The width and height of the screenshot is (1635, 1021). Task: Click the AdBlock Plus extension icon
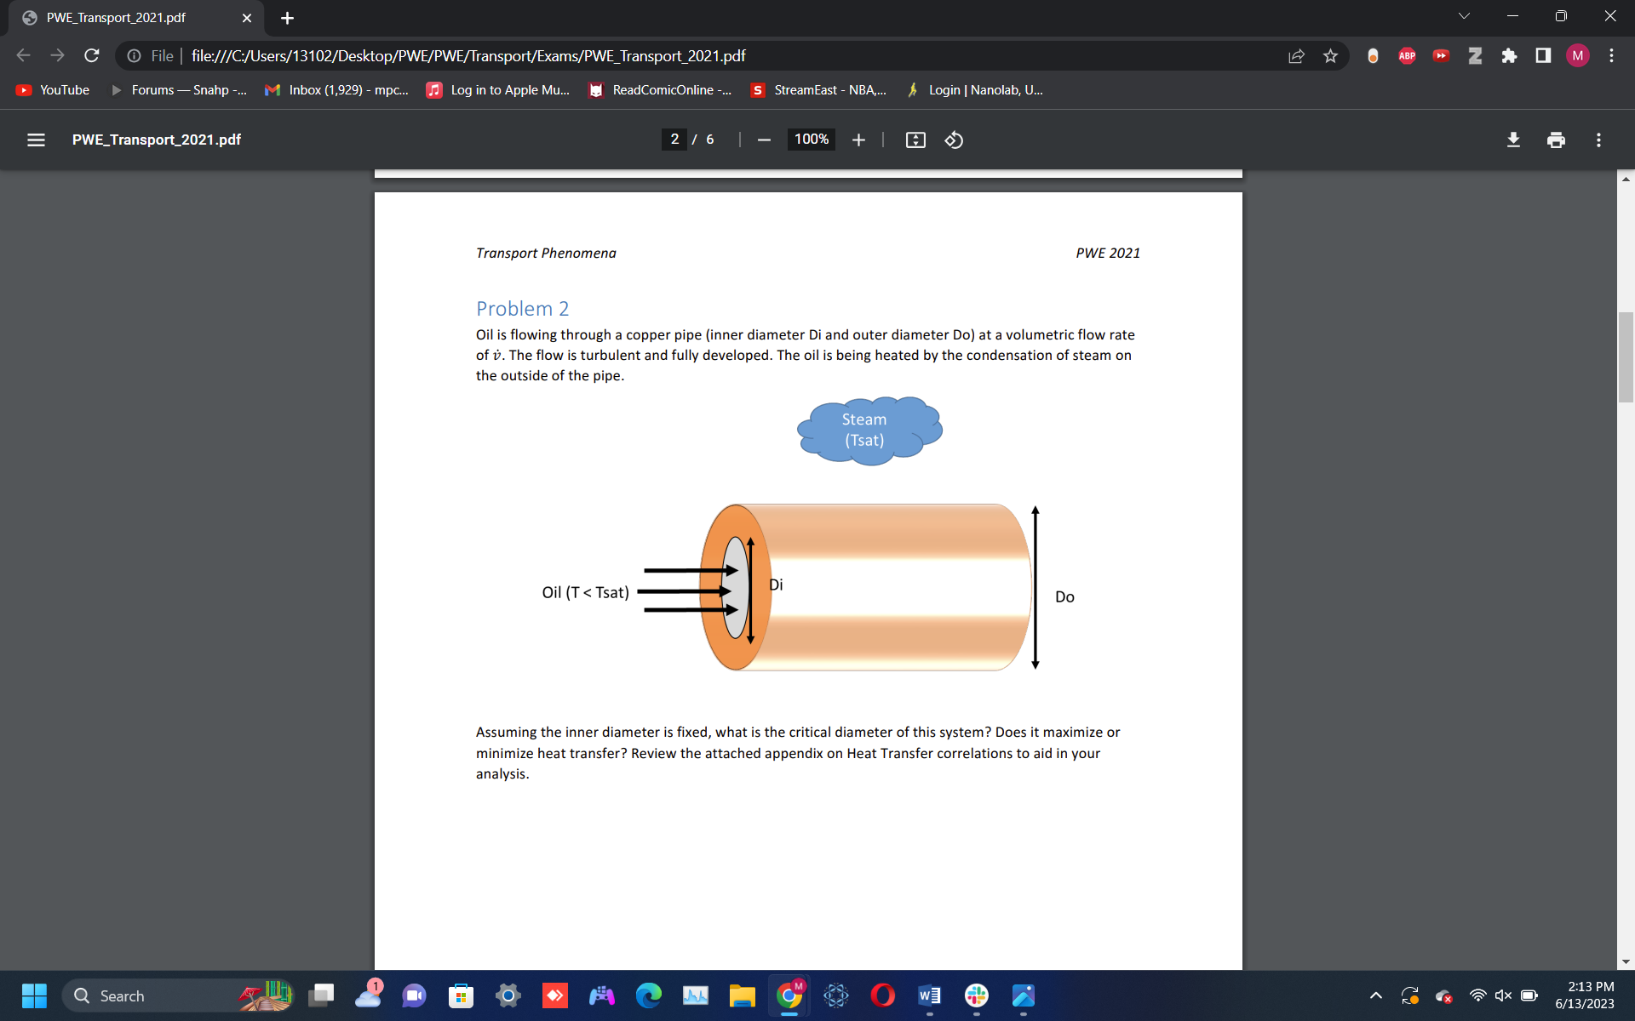point(1407,55)
